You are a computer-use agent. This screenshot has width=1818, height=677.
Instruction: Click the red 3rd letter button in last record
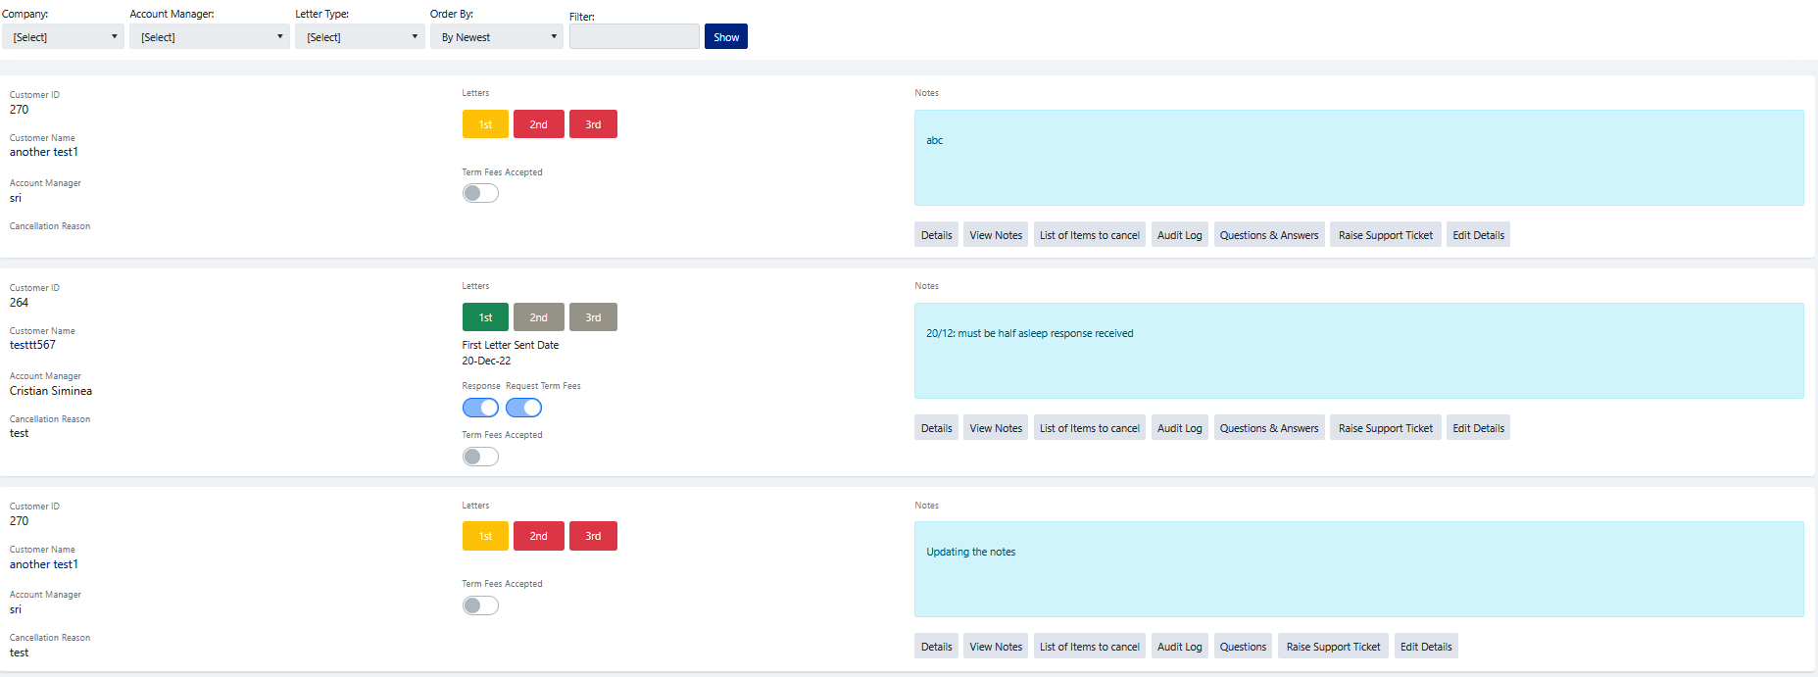[x=593, y=536]
